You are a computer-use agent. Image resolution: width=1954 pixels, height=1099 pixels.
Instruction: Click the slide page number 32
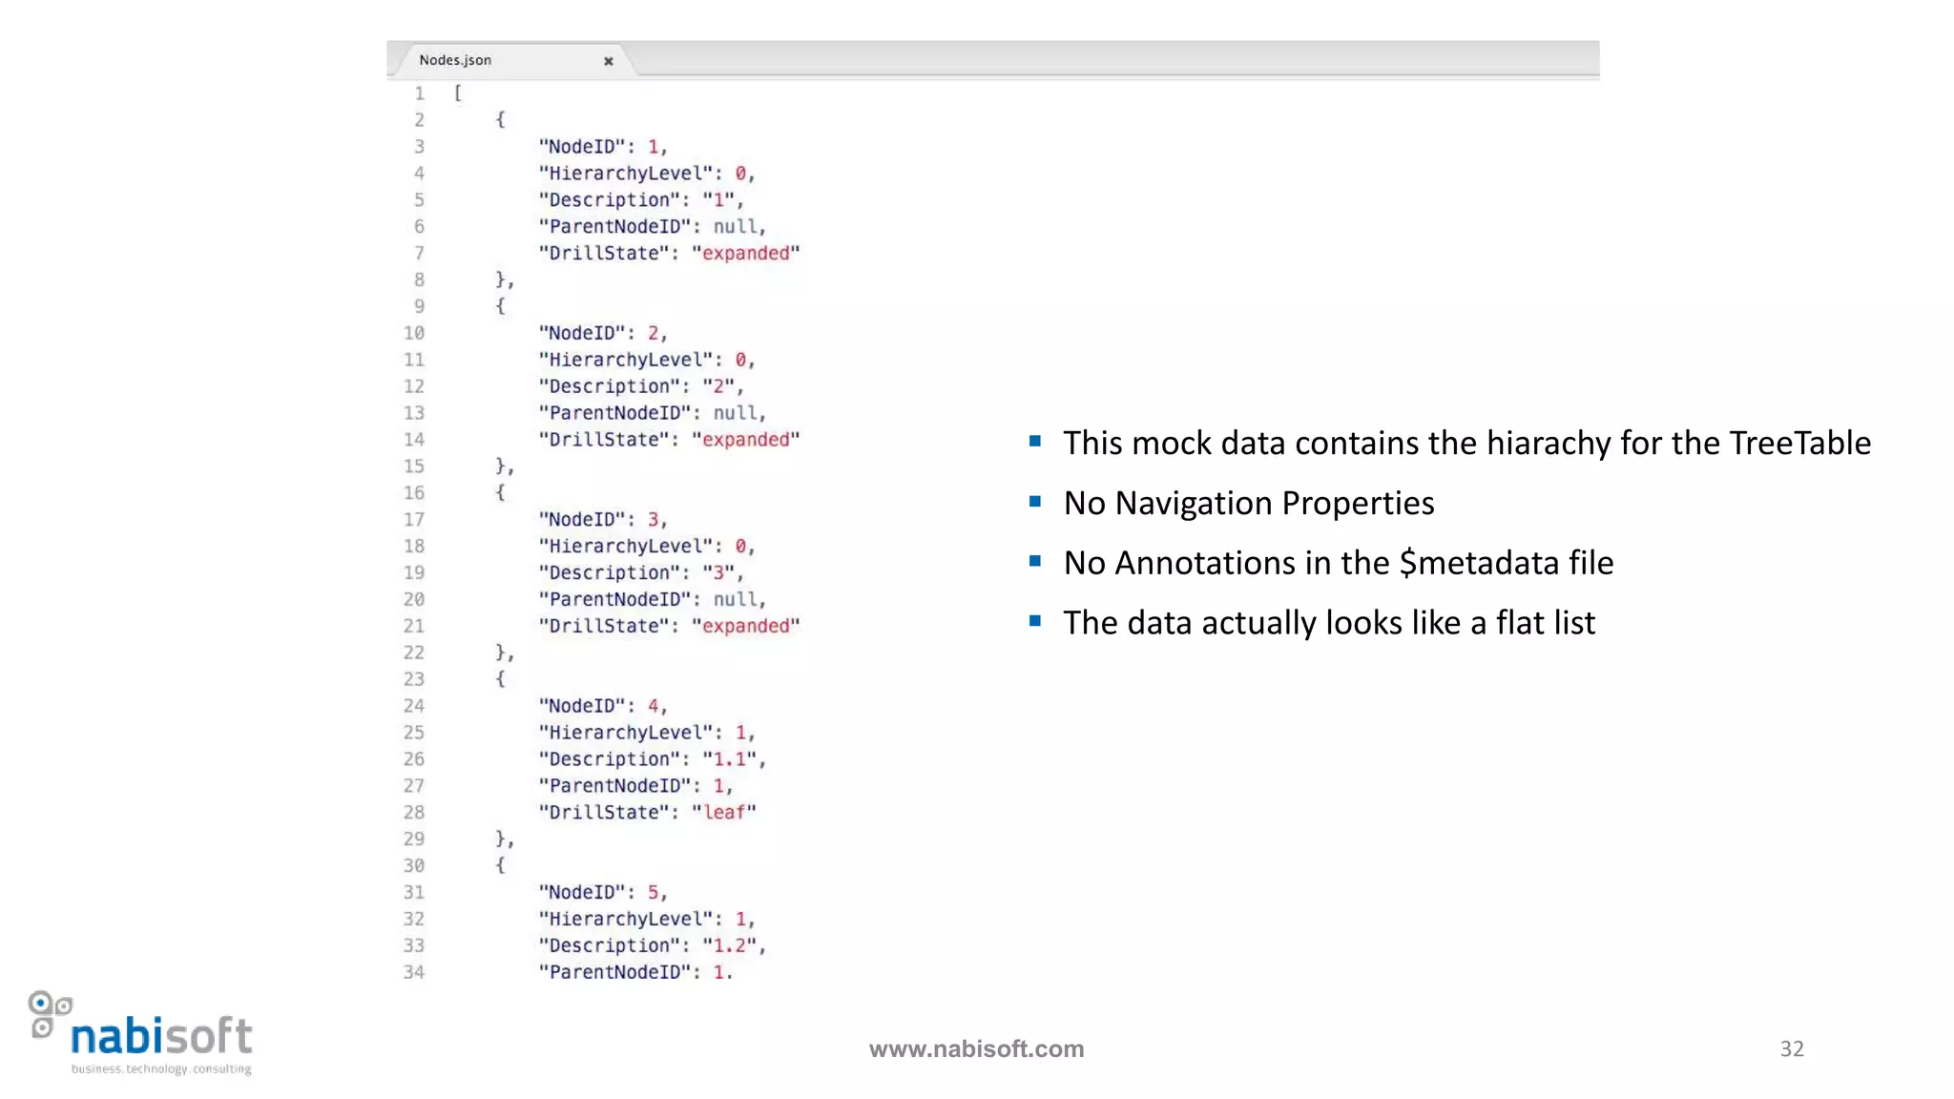click(1792, 1048)
